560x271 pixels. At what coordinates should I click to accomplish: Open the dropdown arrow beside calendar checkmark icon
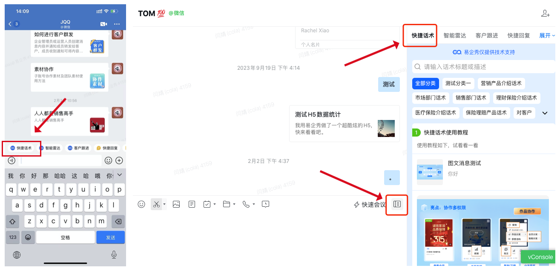coord(215,204)
